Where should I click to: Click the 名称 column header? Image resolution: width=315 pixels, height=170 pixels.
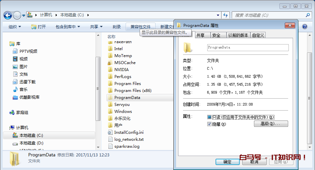(111, 37)
